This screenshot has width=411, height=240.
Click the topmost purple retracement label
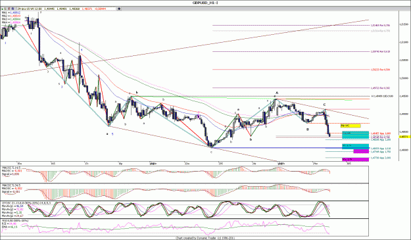click(380, 26)
